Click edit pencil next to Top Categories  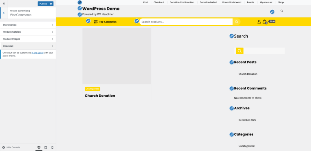(x=88, y=21)
